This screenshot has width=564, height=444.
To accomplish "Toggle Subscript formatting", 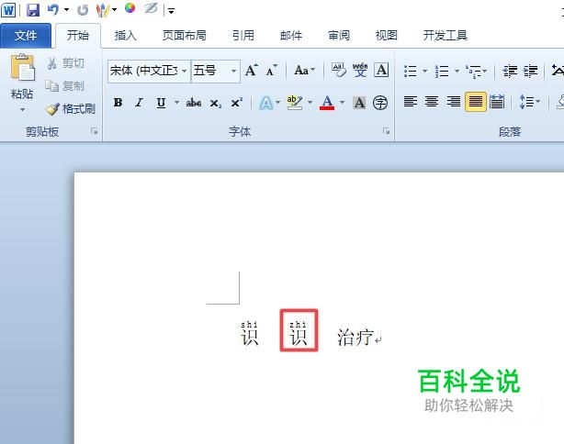I will coord(216,104).
